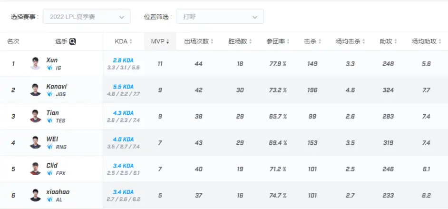The width and height of the screenshot is (448, 209).
Task: Click Xun's appearances value 44
Action: pyautogui.click(x=198, y=64)
